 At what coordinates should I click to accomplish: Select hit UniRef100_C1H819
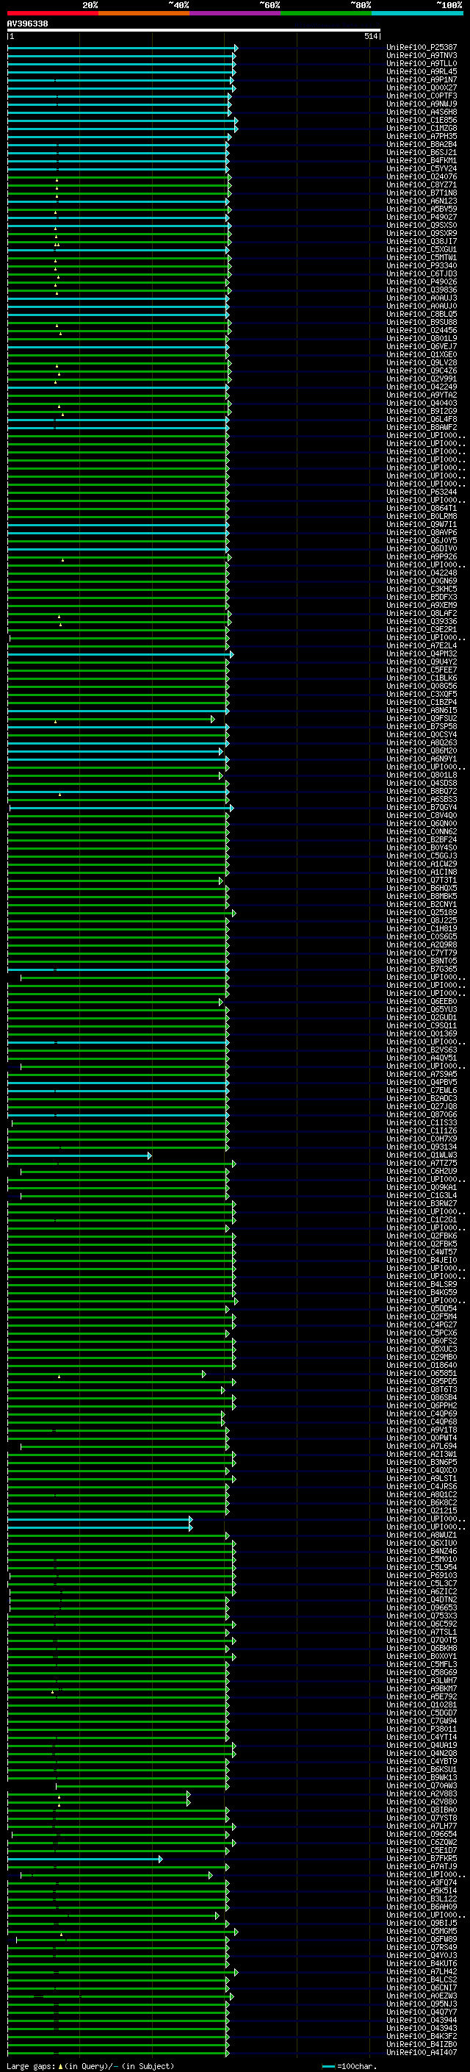click(422, 928)
